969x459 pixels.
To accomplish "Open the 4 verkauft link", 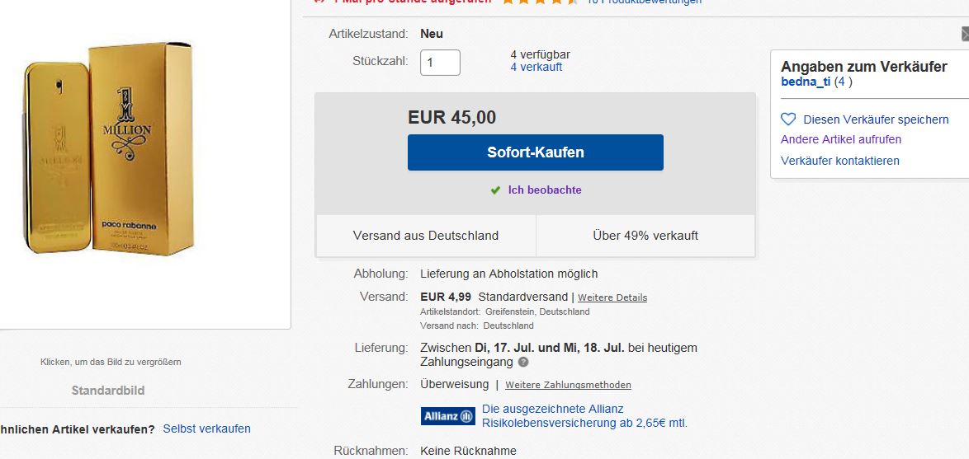I will (536, 68).
